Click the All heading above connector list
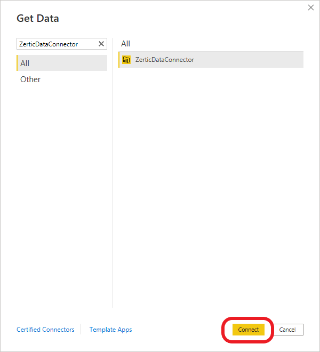The image size is (320, 352). pyautogui.click(x=125, y=44)
